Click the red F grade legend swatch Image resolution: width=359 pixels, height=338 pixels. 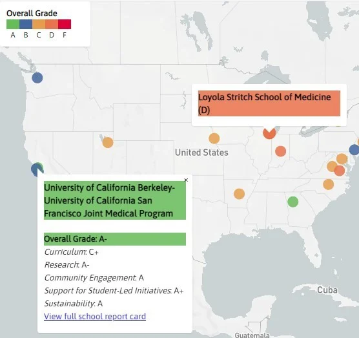(x=65, y=25)
